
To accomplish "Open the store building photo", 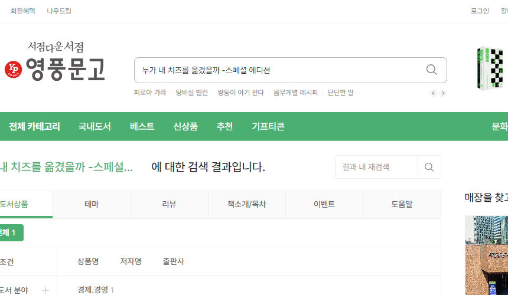I will click(x=486, y=255).
